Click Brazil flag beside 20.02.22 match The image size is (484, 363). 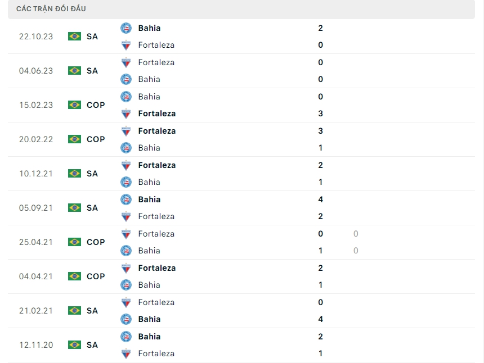coord(74,139)
